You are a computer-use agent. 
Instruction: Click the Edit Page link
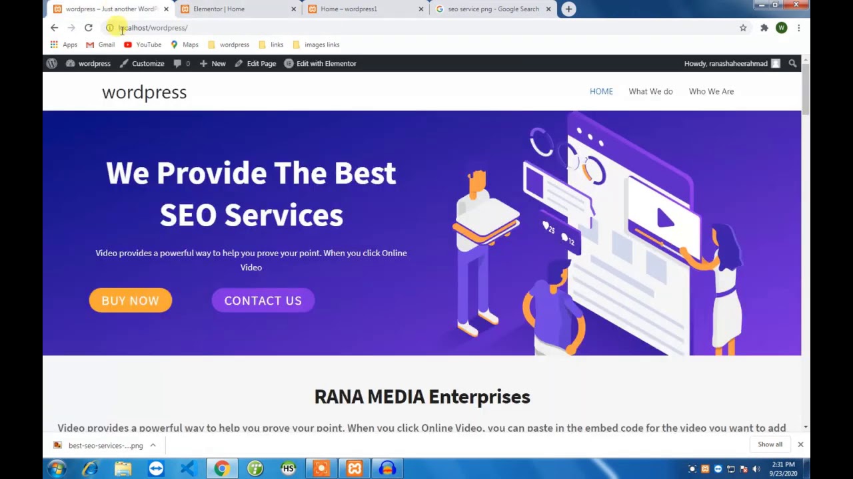[x=255, y=63]
